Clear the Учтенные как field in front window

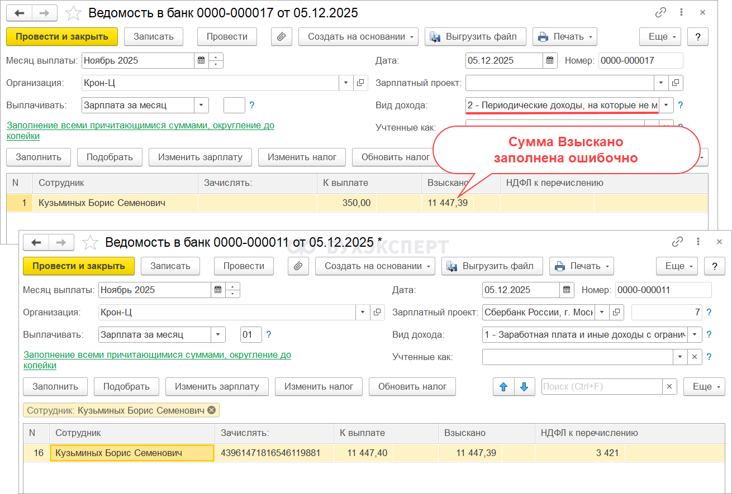click(x=695, y=357)
